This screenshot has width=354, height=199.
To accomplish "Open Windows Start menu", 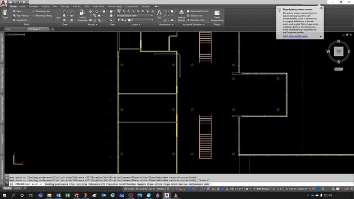I will [x=4, y=195].
